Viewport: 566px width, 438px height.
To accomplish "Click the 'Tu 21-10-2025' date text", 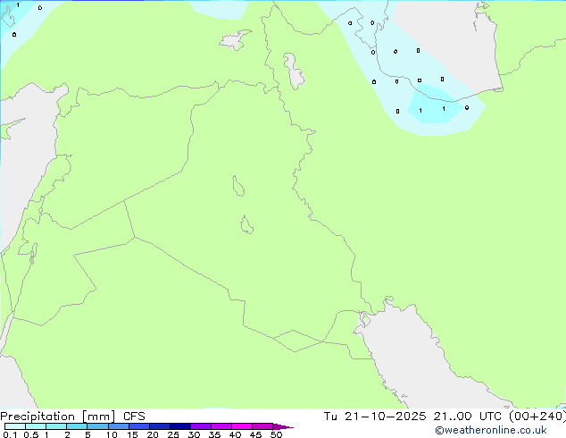I will tap(375, 417).
